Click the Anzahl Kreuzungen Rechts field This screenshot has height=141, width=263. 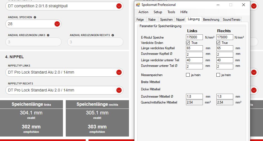(x=95, y=42)
